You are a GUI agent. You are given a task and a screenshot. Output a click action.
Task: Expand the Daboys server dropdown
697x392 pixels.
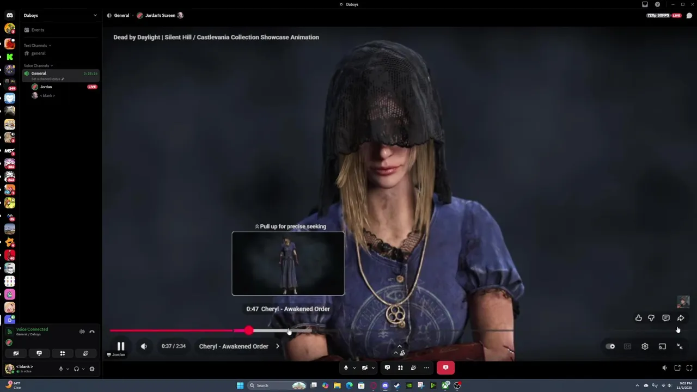pyautogui.click(x=95, y=15)
